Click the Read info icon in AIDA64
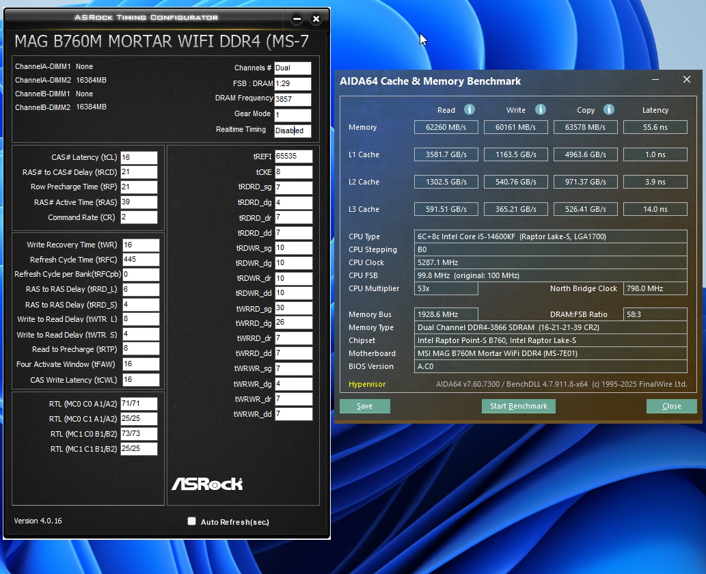 click(x=469, y=109)
